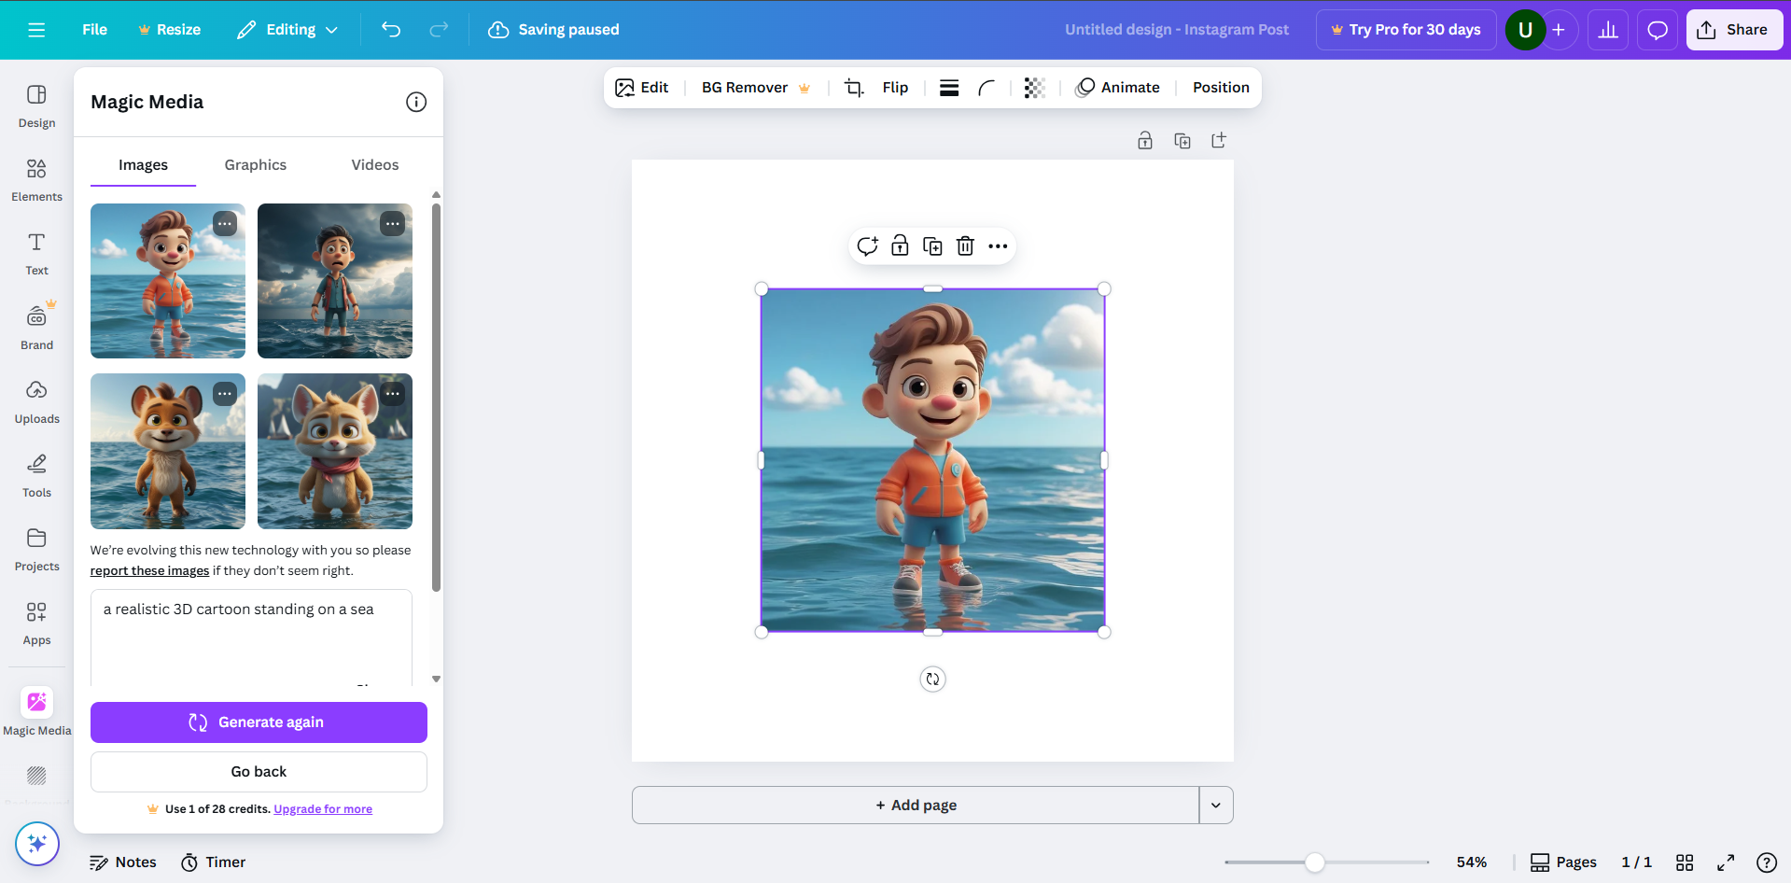Delete the selected image using trash icon
Screen dimensions: 1791x883
(964, 245)
